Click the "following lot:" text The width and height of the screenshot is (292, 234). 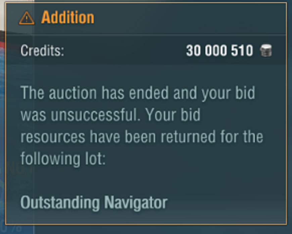pyautogui.click(x=63, y=158)
